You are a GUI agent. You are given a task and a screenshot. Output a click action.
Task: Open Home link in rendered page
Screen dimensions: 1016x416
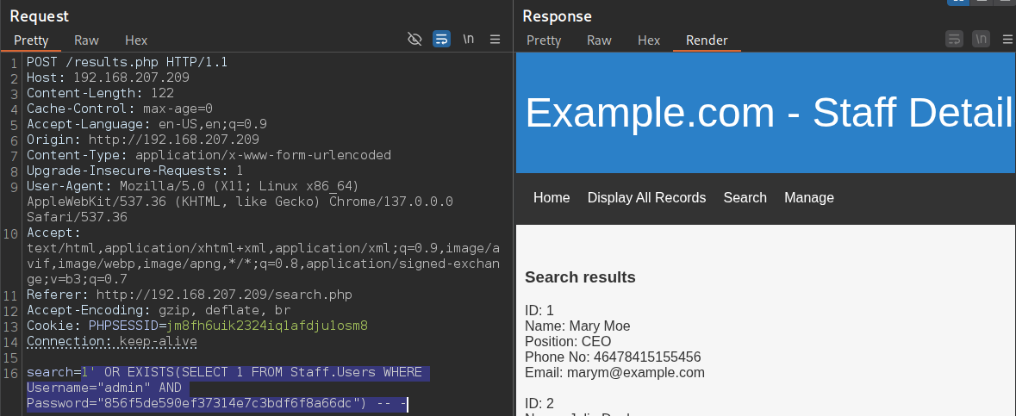click(x=552, y=197)
